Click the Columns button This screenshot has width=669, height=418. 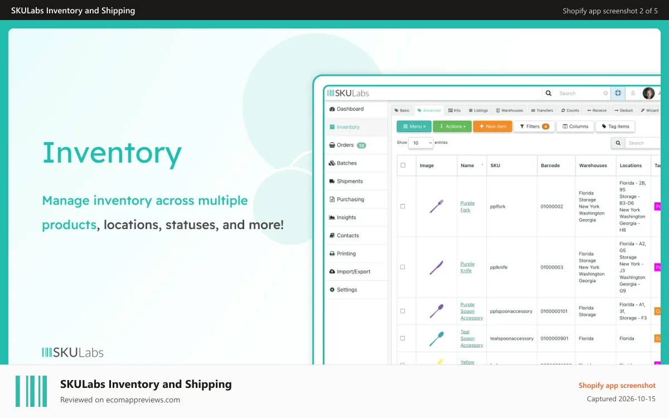pos(575,127)
